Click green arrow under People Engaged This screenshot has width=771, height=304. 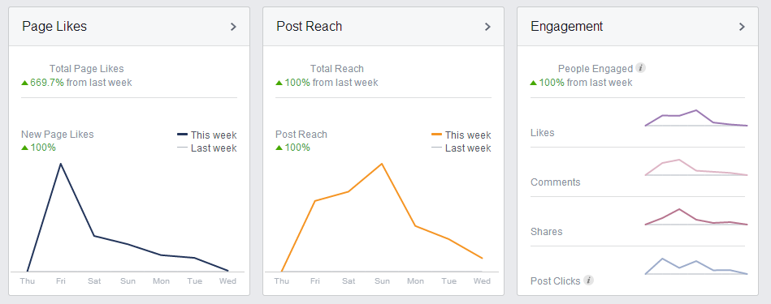pos(533,83)
